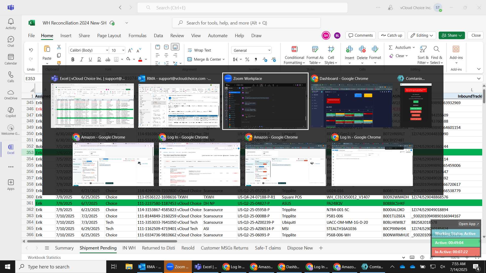Click Comma style icon
This screenshot has height=273, width=486.
tap(256, 59)
